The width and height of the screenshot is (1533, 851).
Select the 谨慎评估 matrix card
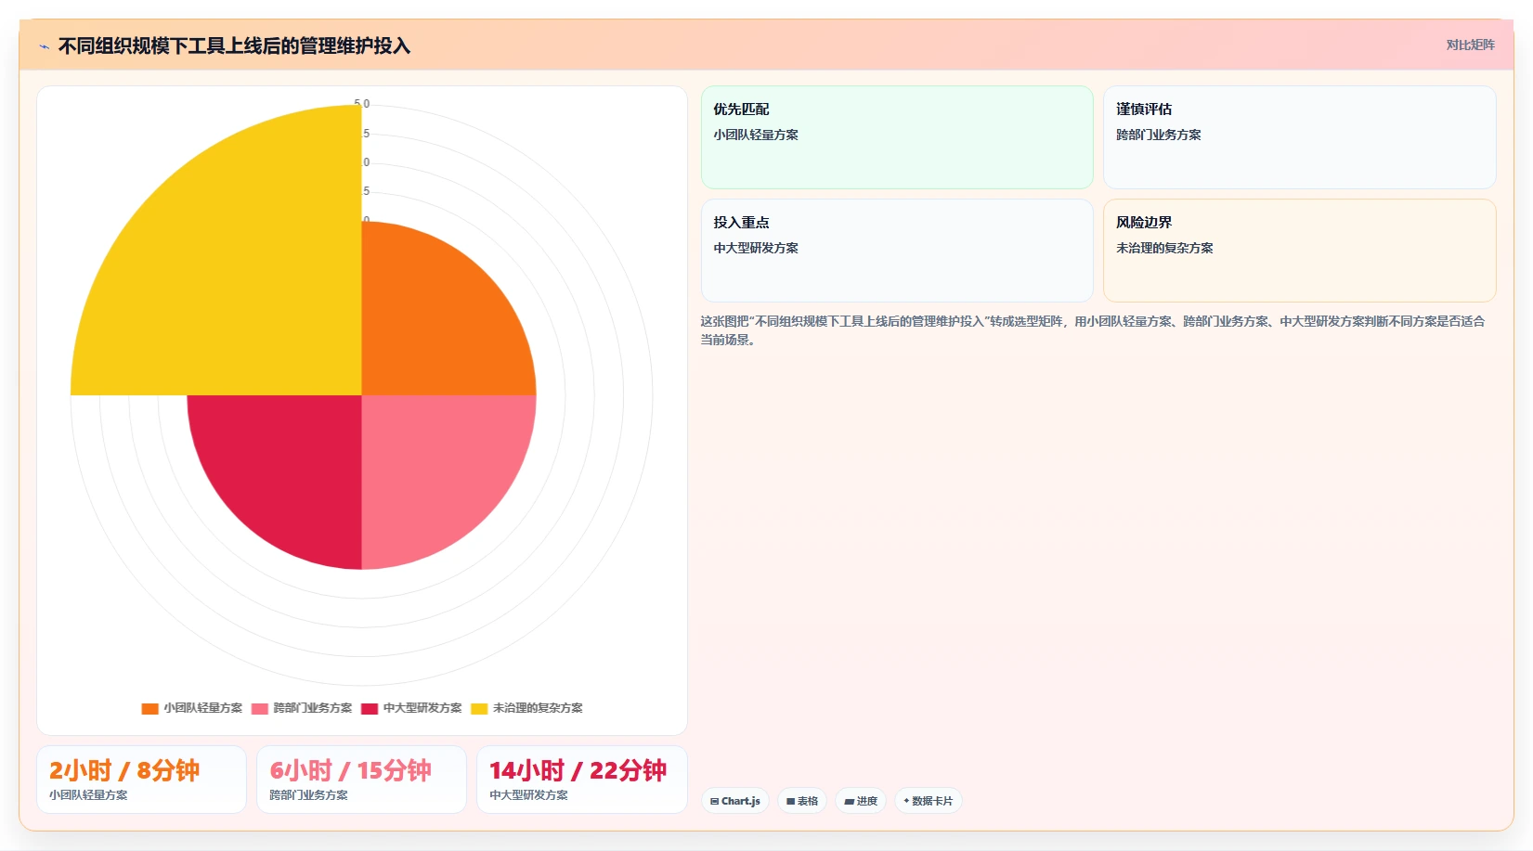pyautogui.click(x=1299, y=137)
